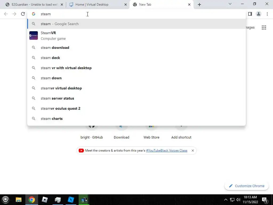Open the Chrome three-dot menu
The image size is (273, 205).
pos(267,14)
